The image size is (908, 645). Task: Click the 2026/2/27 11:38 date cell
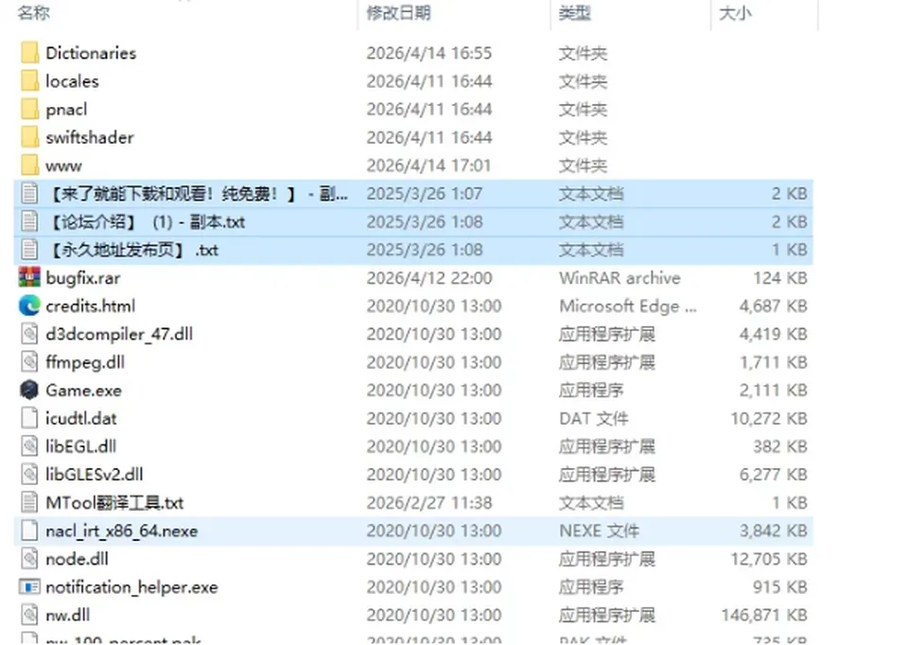pos(429,503)
